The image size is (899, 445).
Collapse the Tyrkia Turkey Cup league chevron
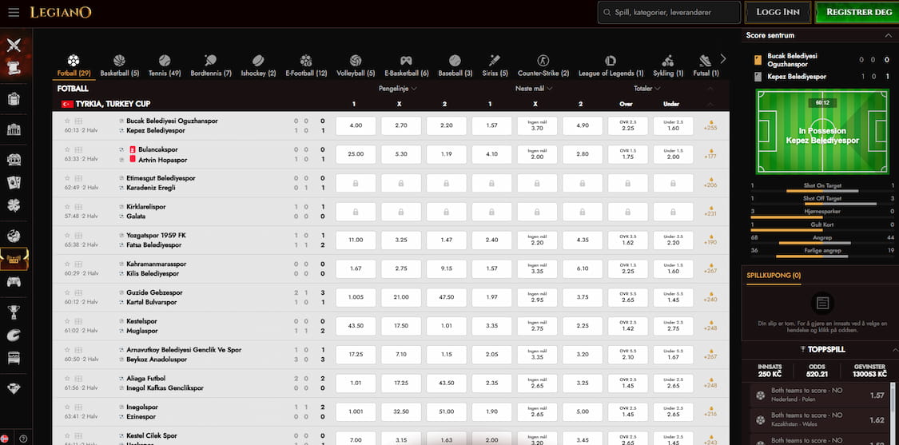(x=710, y=104)
